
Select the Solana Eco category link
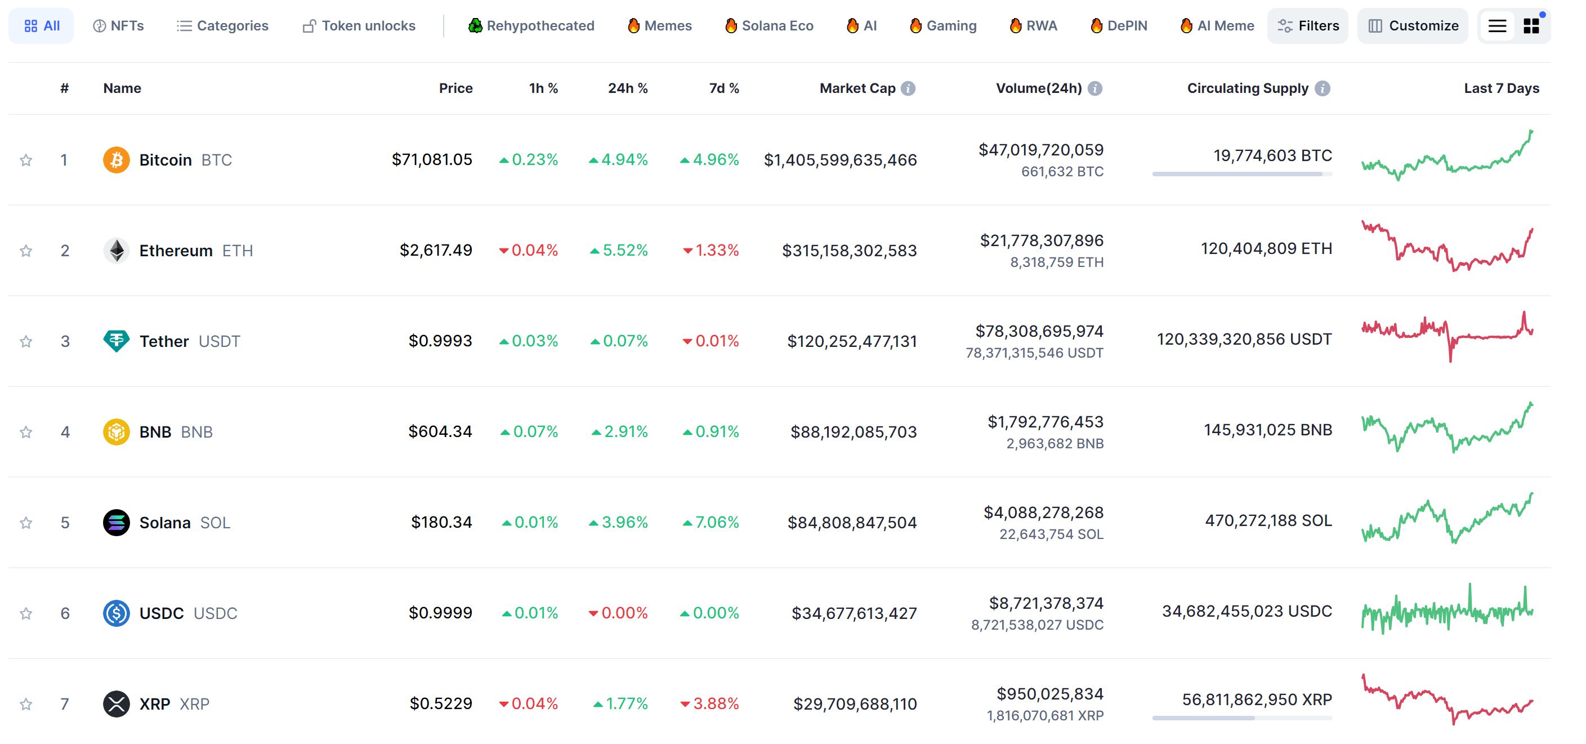click(769, 26)
